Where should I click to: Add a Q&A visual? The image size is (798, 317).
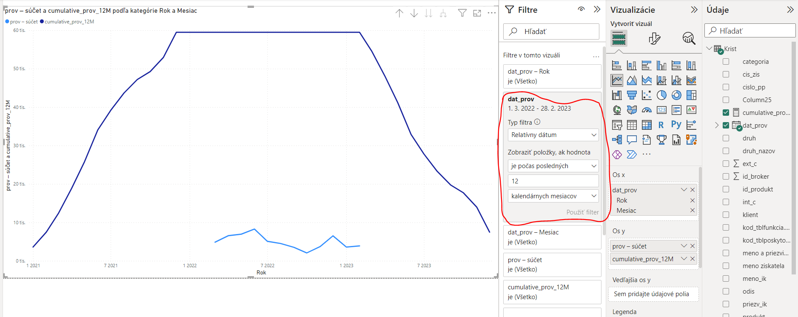point(632,140)
